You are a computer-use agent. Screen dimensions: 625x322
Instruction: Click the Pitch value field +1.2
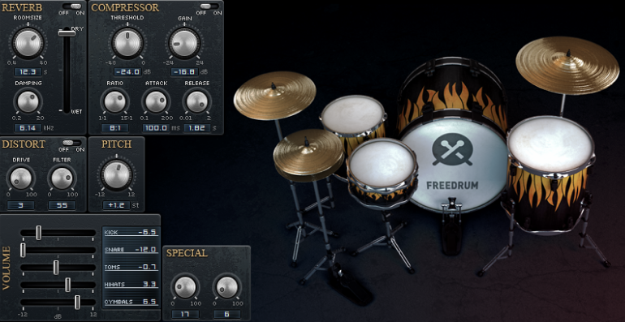[x=116, y=205]
